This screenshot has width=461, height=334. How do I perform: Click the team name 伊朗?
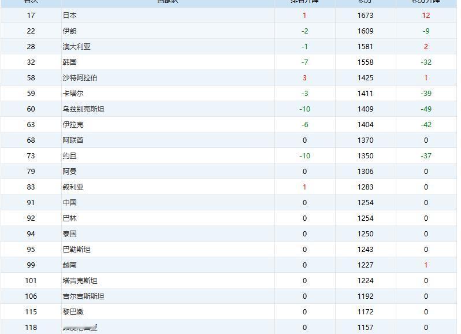click(69, 31)
